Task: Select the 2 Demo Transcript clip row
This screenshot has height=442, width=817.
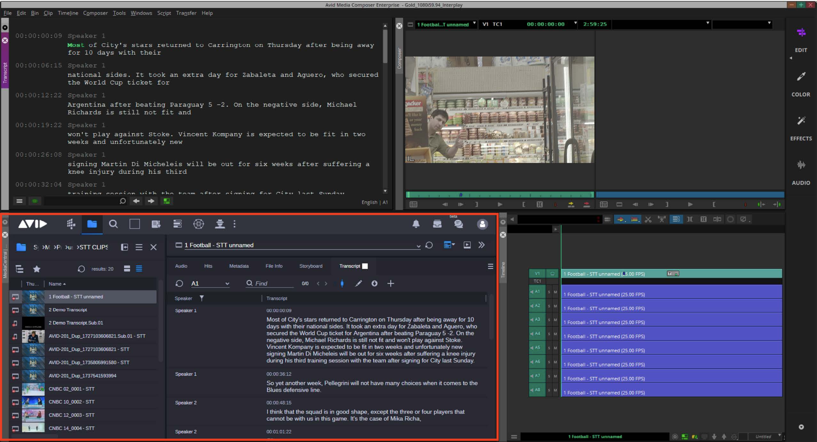Action: tap(83, 310)
